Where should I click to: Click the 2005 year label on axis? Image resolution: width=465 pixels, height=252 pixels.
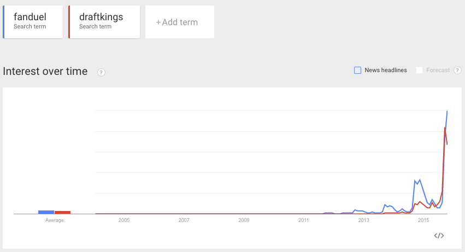tap(124, 220)
